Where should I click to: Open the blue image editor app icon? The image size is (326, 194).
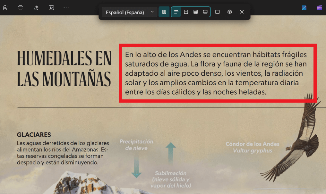point(304,8)
